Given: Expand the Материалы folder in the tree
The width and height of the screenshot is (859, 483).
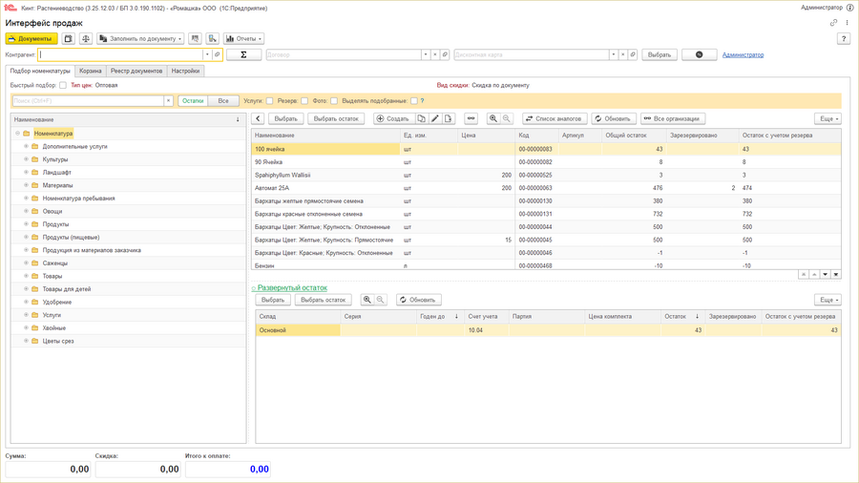Looking at the screenshot, I should [27, 185].
